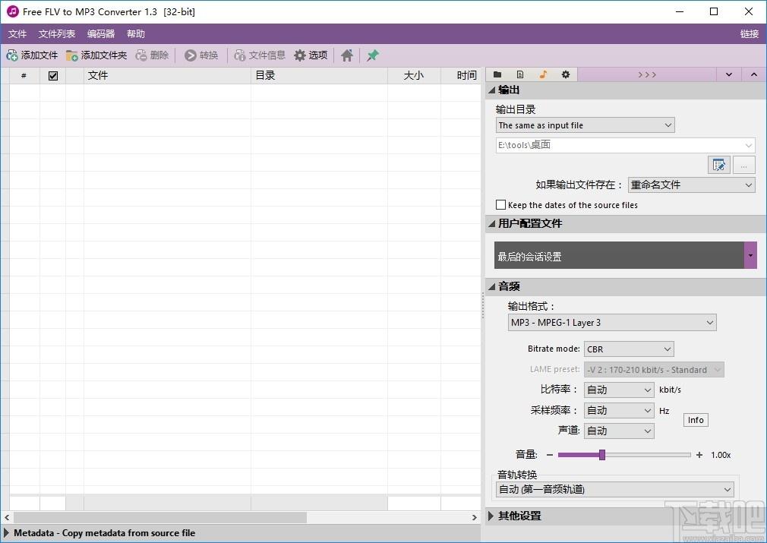Click the volume (音量) slider handle
Image resolution: width=767 pixels, height=543 pixels.
tap(602, 455)
